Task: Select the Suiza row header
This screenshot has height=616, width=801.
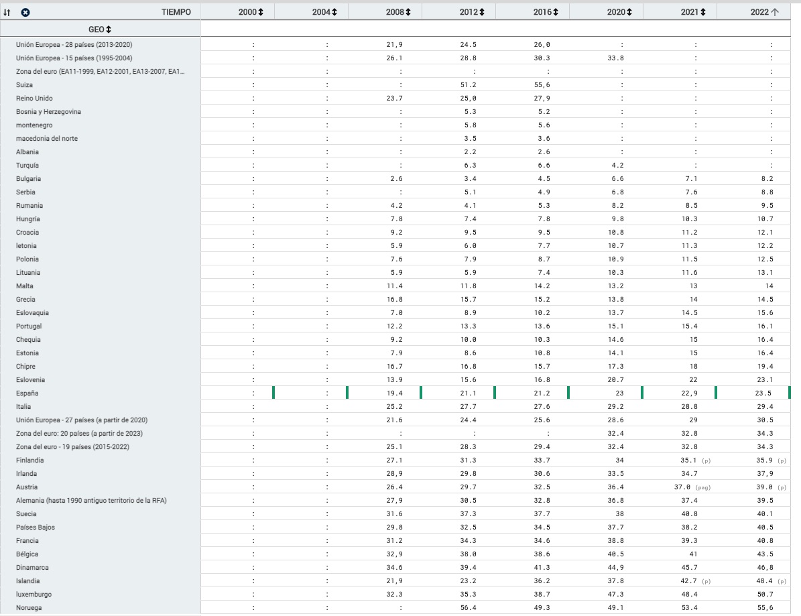Action: click(24, 85)
